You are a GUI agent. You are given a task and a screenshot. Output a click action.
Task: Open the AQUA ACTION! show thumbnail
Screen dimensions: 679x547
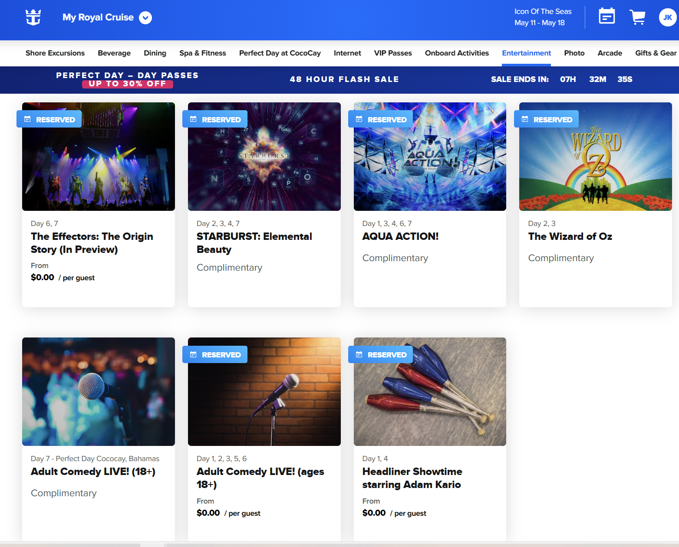[x=430, y=157]
